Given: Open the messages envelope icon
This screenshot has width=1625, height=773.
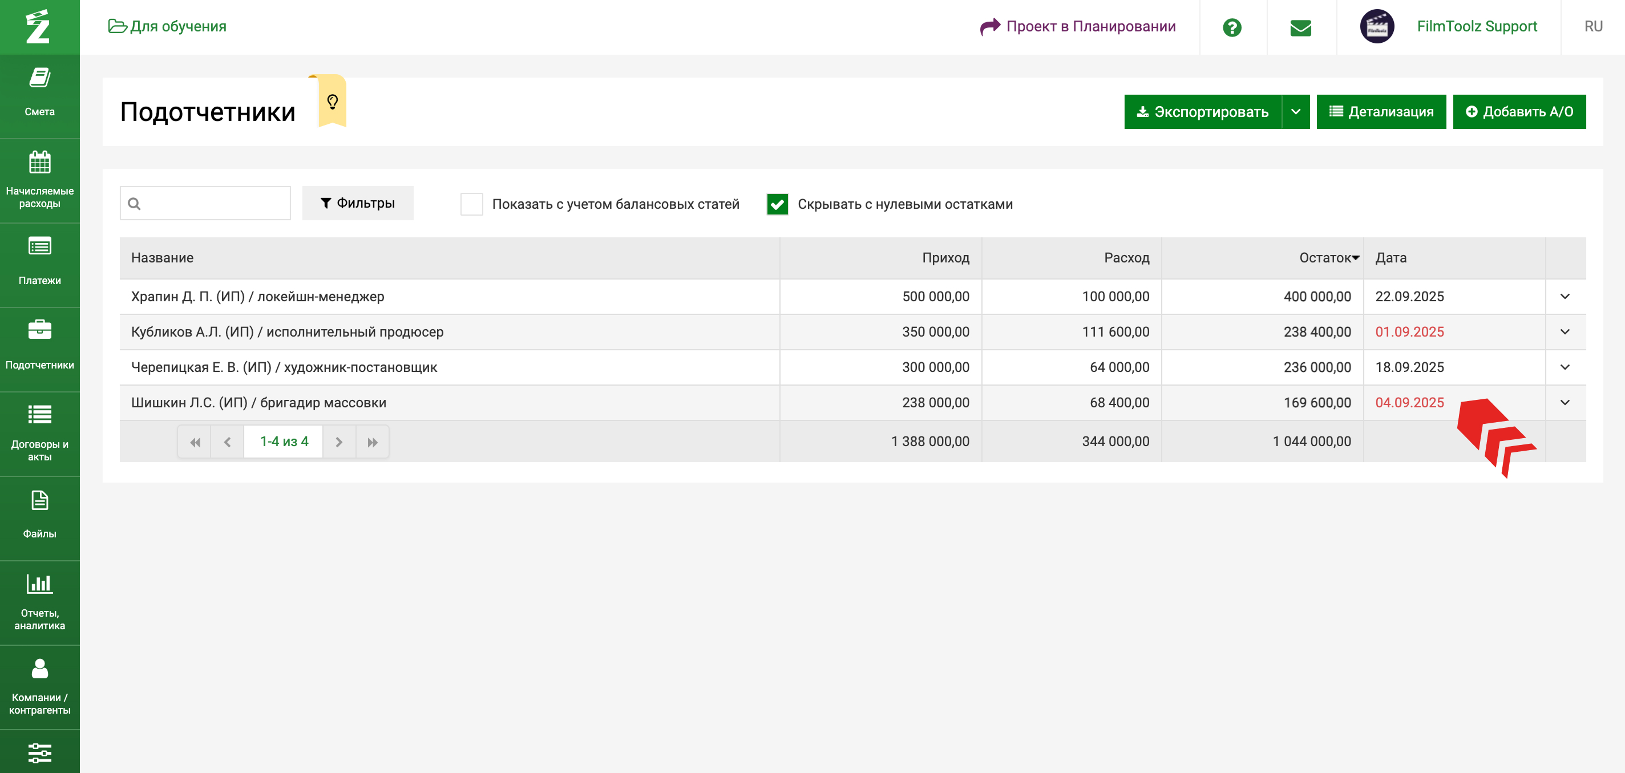Looking at the screenshot, I should click(x=1300, y=27).
